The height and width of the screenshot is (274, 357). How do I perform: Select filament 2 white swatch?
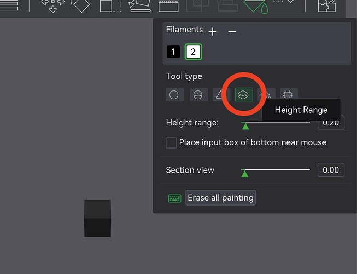coord(193,52)
